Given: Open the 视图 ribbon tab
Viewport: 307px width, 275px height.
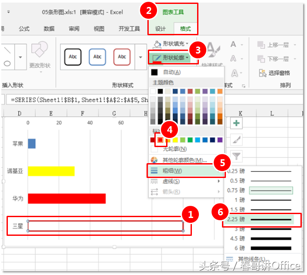Looking at the screenshot, I should pyautogui.click(x=99, y=29).
